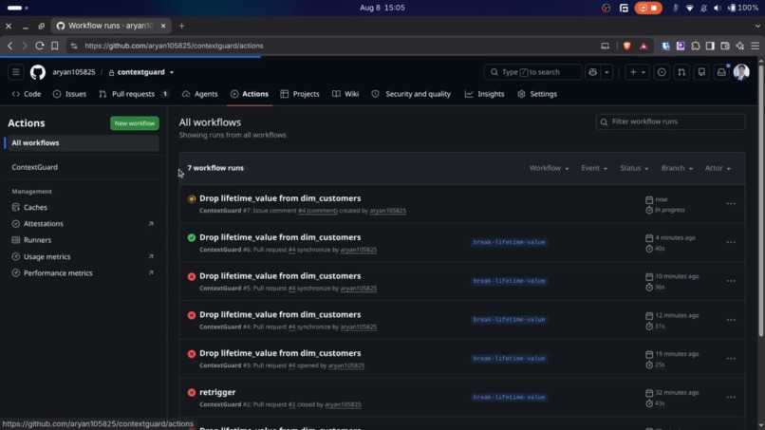
Task: Open options for successful run #6
Action: [x=731, y=243]
